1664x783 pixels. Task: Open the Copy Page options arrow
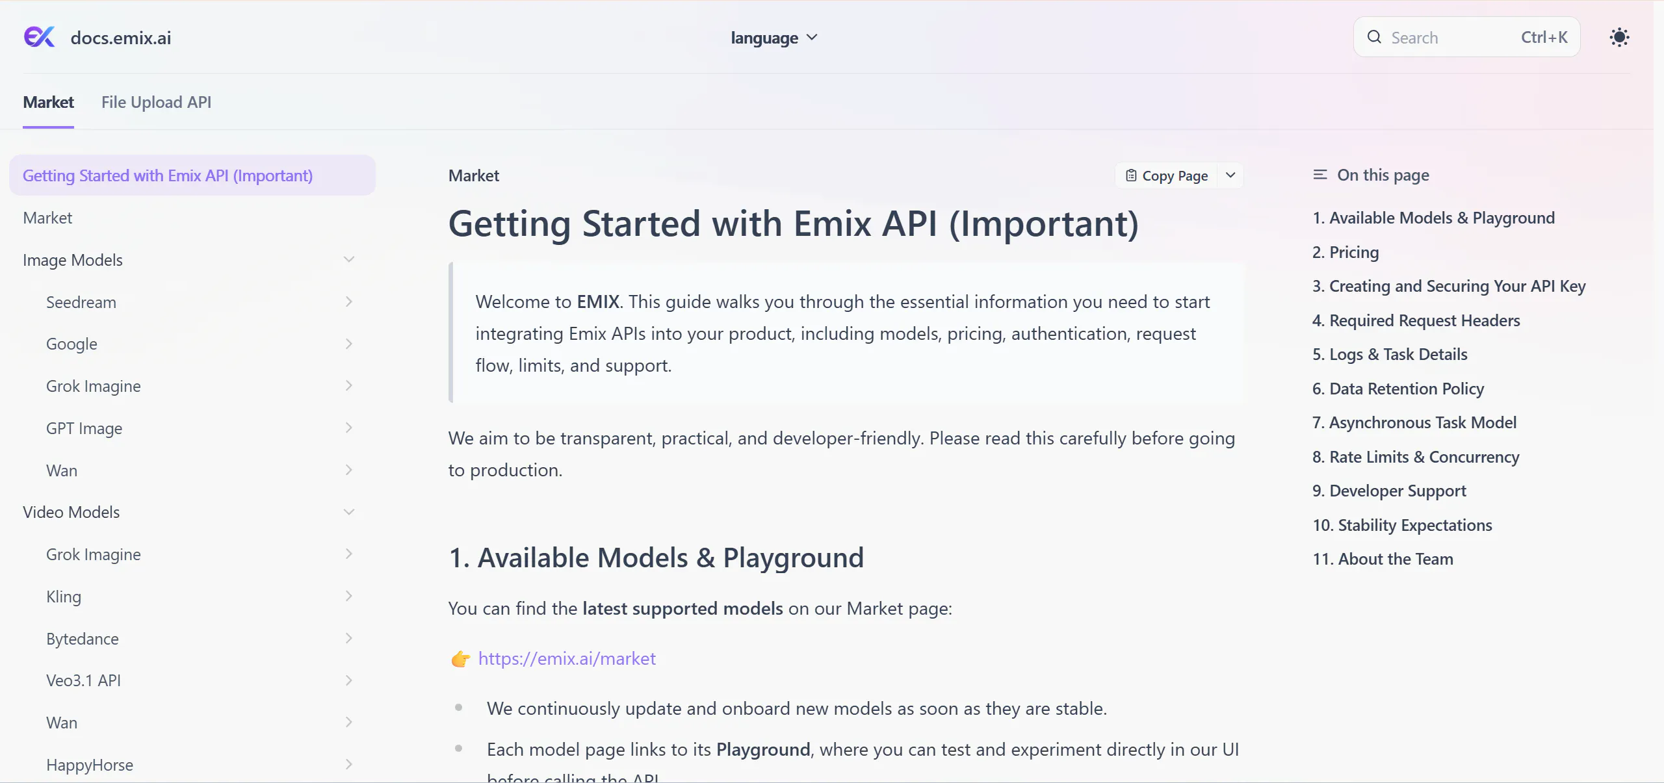click(1230, 175)
